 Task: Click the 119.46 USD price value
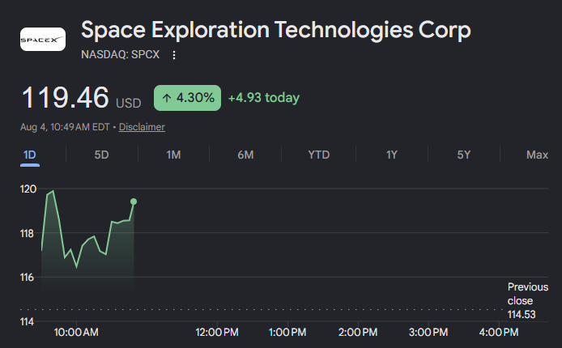[81, 98]
